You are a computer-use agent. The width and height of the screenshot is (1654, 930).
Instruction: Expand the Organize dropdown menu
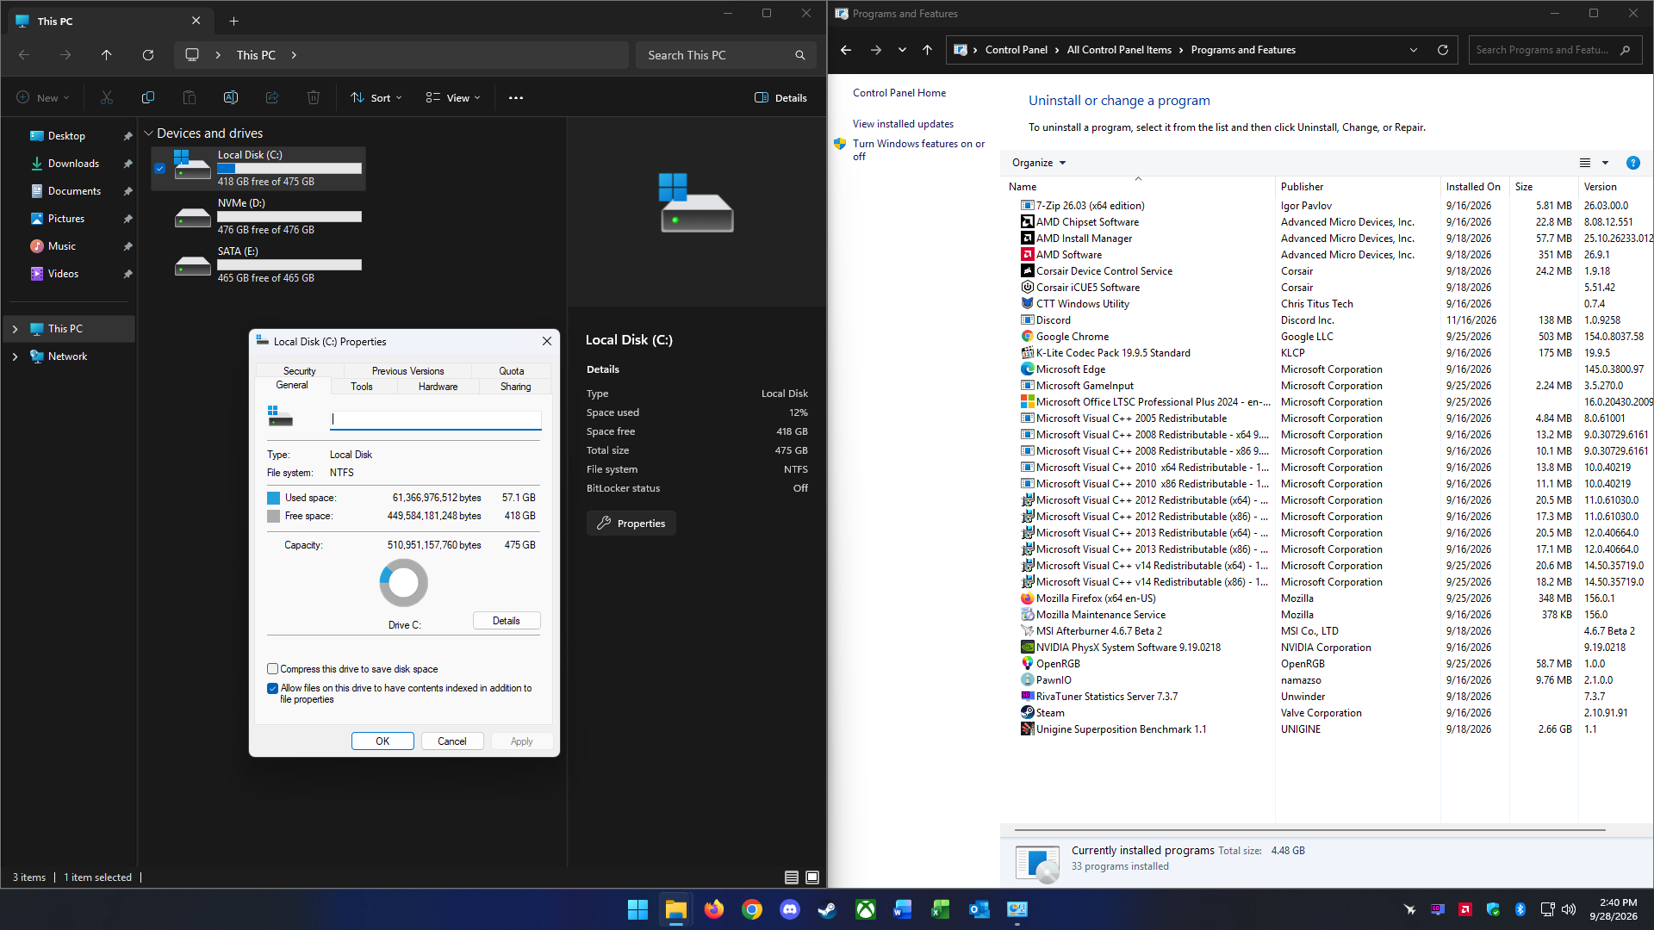tap(1039, 163)
